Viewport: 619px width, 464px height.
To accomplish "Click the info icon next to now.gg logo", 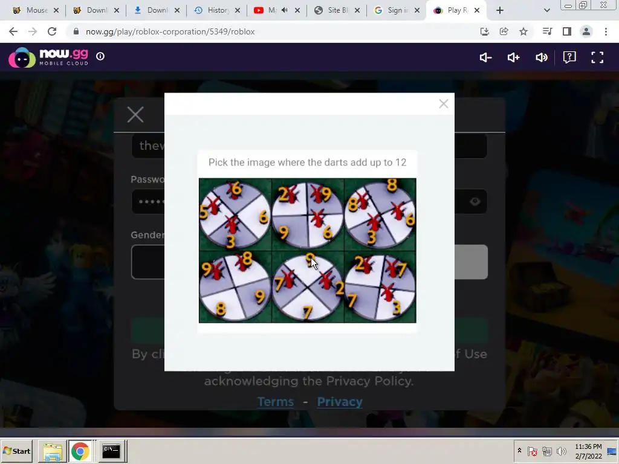I will point(100,56).
